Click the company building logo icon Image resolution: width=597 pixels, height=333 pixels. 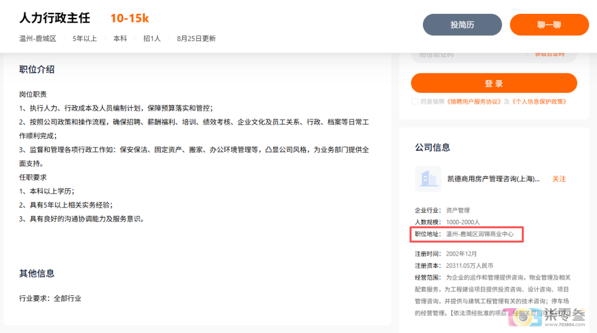pyautogui.click(x=428, y=178)
